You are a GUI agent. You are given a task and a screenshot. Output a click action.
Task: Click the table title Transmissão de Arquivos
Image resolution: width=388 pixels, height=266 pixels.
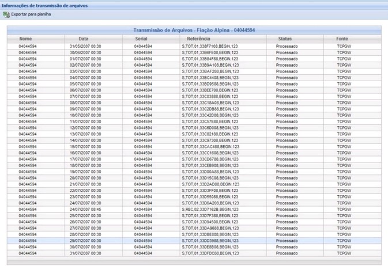194,30
